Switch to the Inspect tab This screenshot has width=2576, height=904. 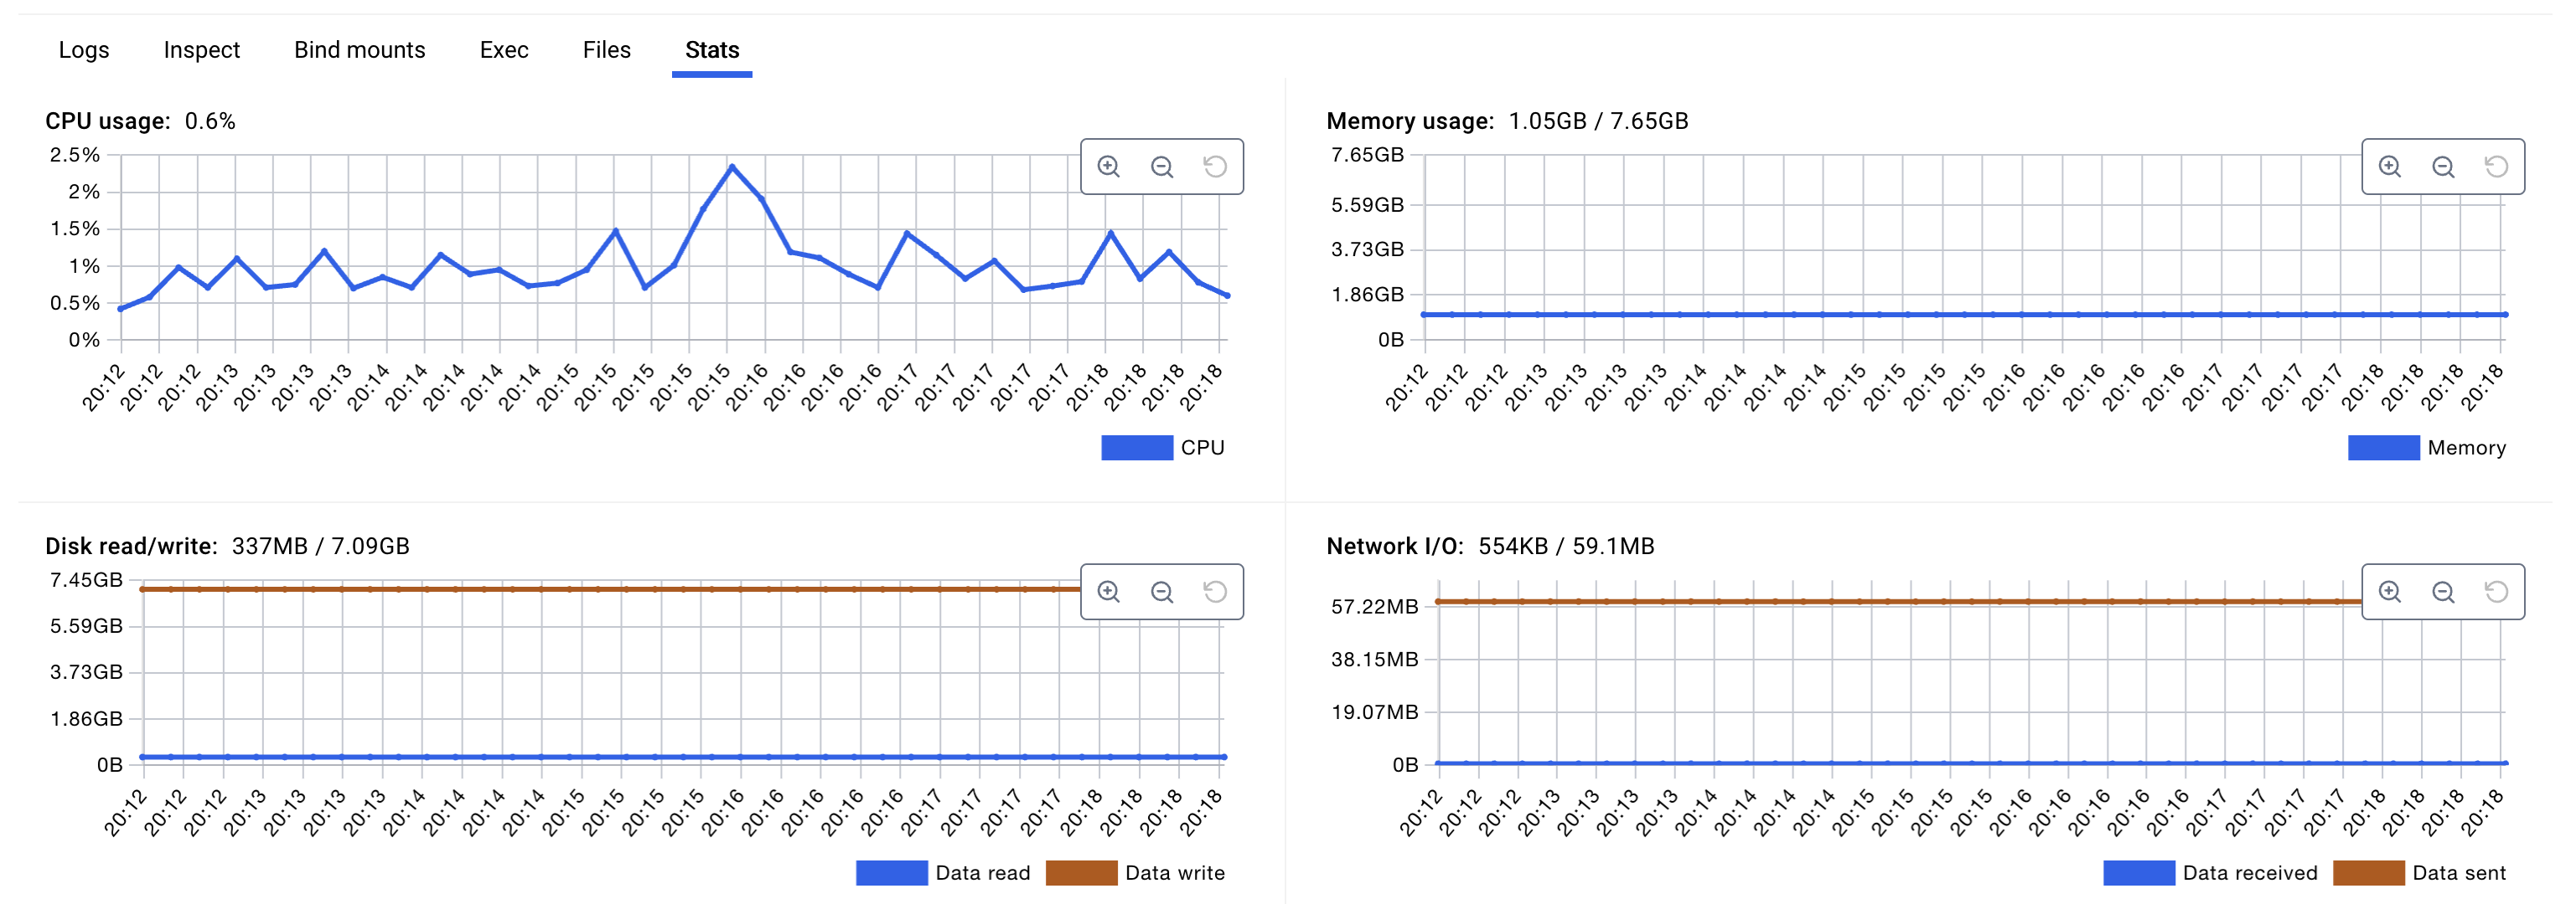(x=201, y=50)
